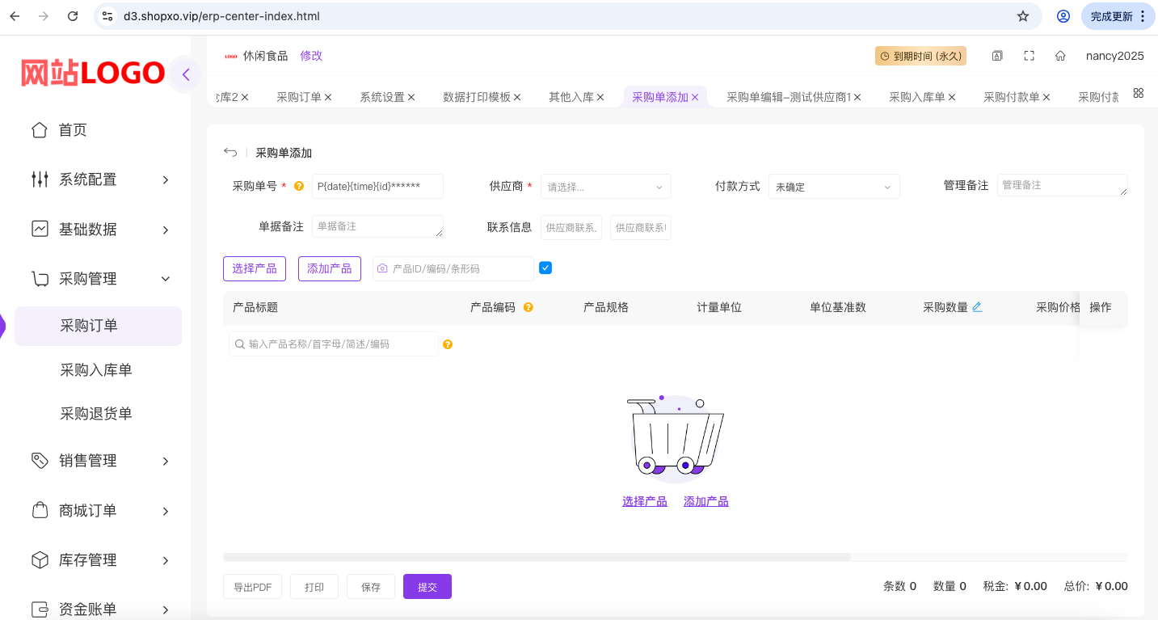This screenshot has height=620, width=1158.
Task: Close the 采购单添加 tab
Action: tap(695, 97)
